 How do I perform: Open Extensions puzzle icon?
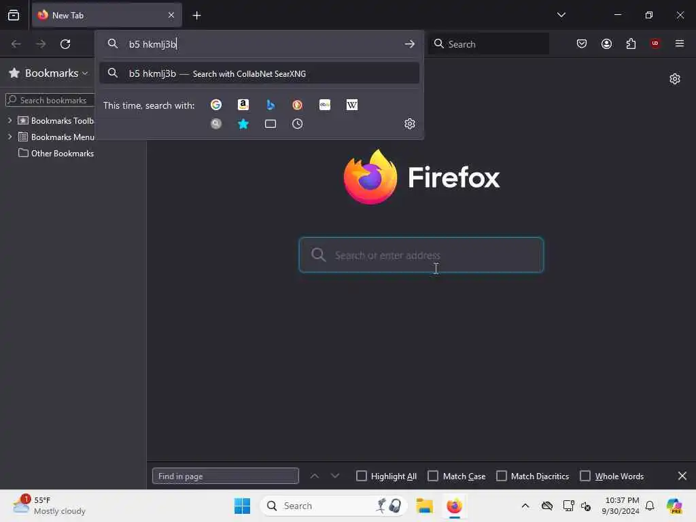click(x=631, y=43)
